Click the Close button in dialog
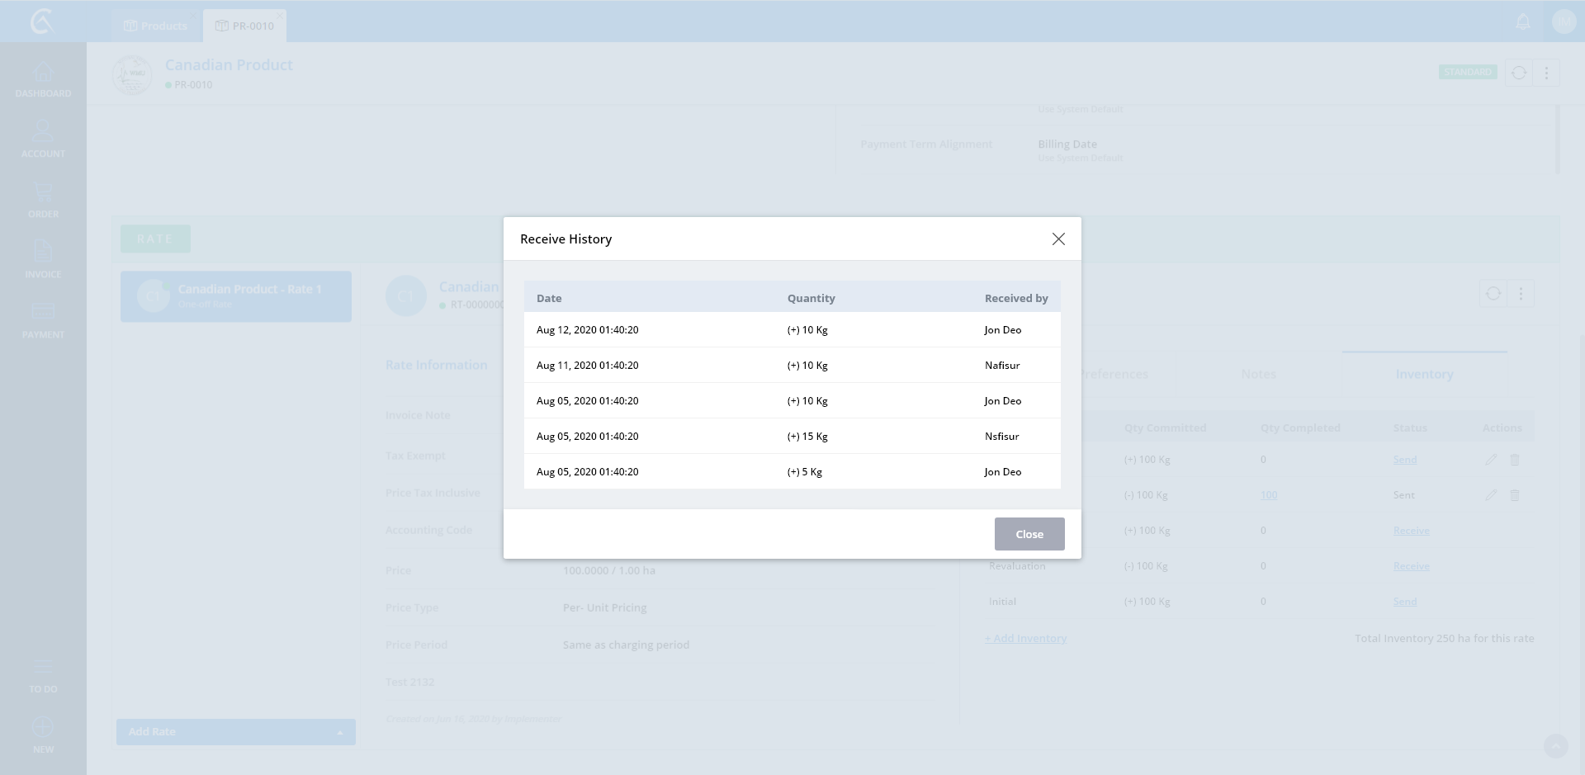Image resolution: width=1585 pixels, height=775 pixels. (1029, 534)
